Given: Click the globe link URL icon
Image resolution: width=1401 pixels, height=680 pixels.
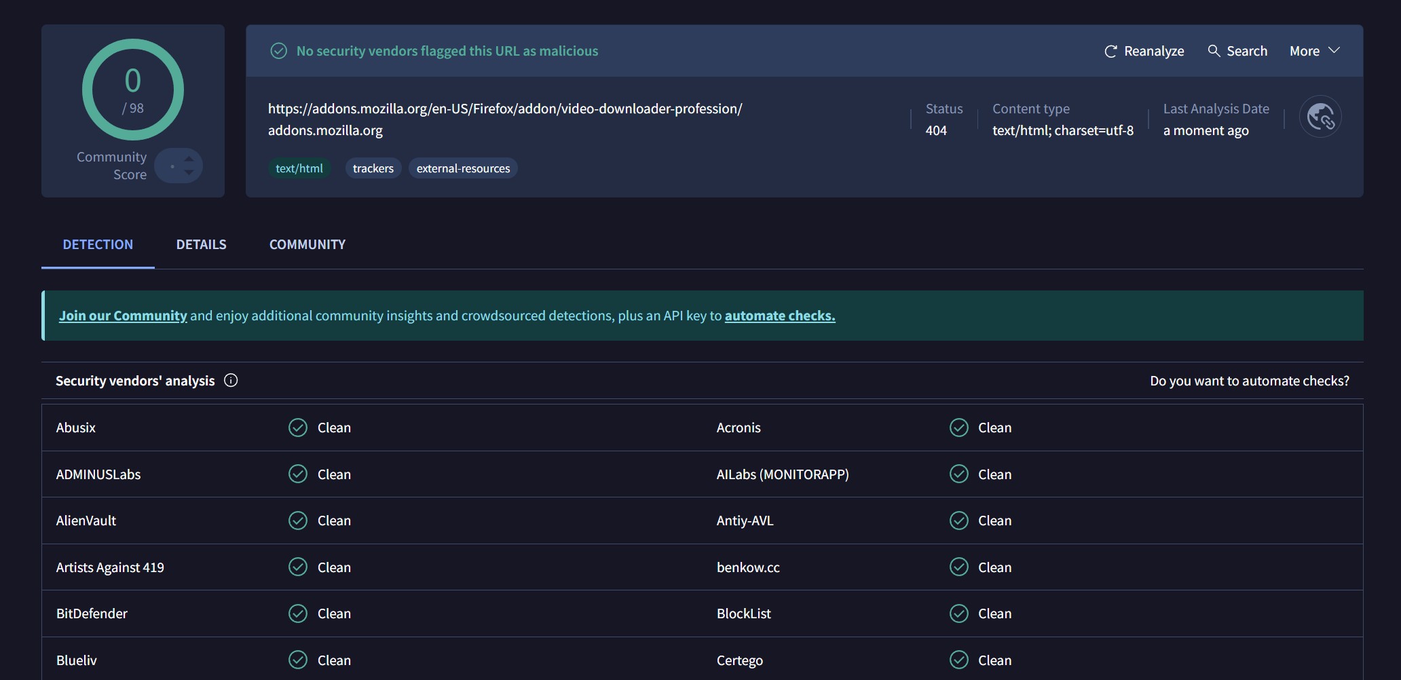Looking at the screenshot, I should pyautogui.click(x=1320, y=117).
